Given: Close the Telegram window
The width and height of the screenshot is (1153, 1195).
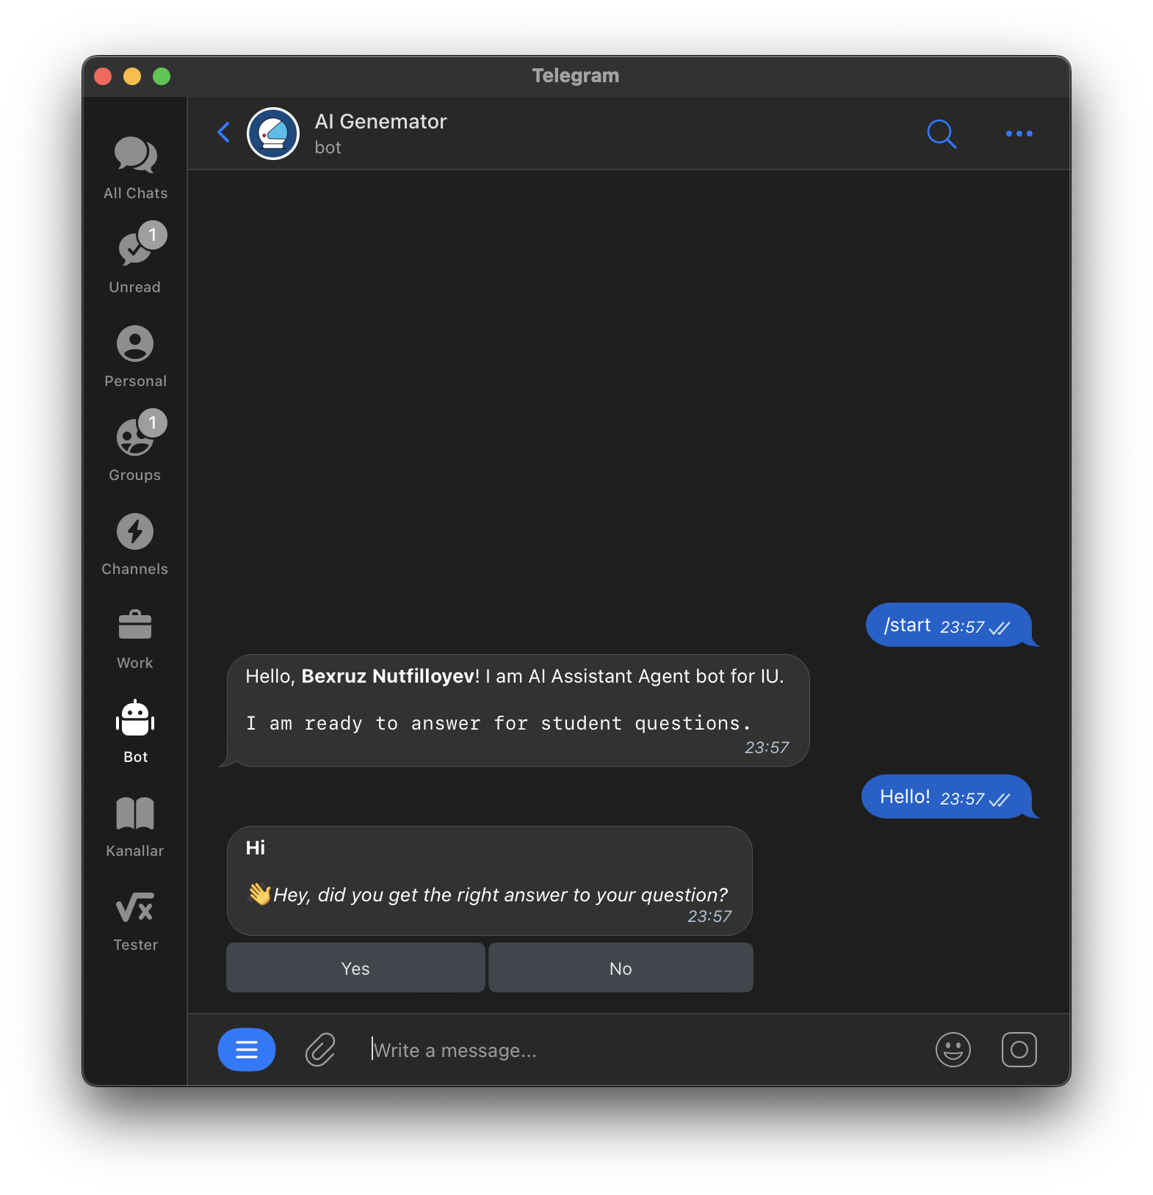Looking at the screenshot, I should click(x=103, y=76).
